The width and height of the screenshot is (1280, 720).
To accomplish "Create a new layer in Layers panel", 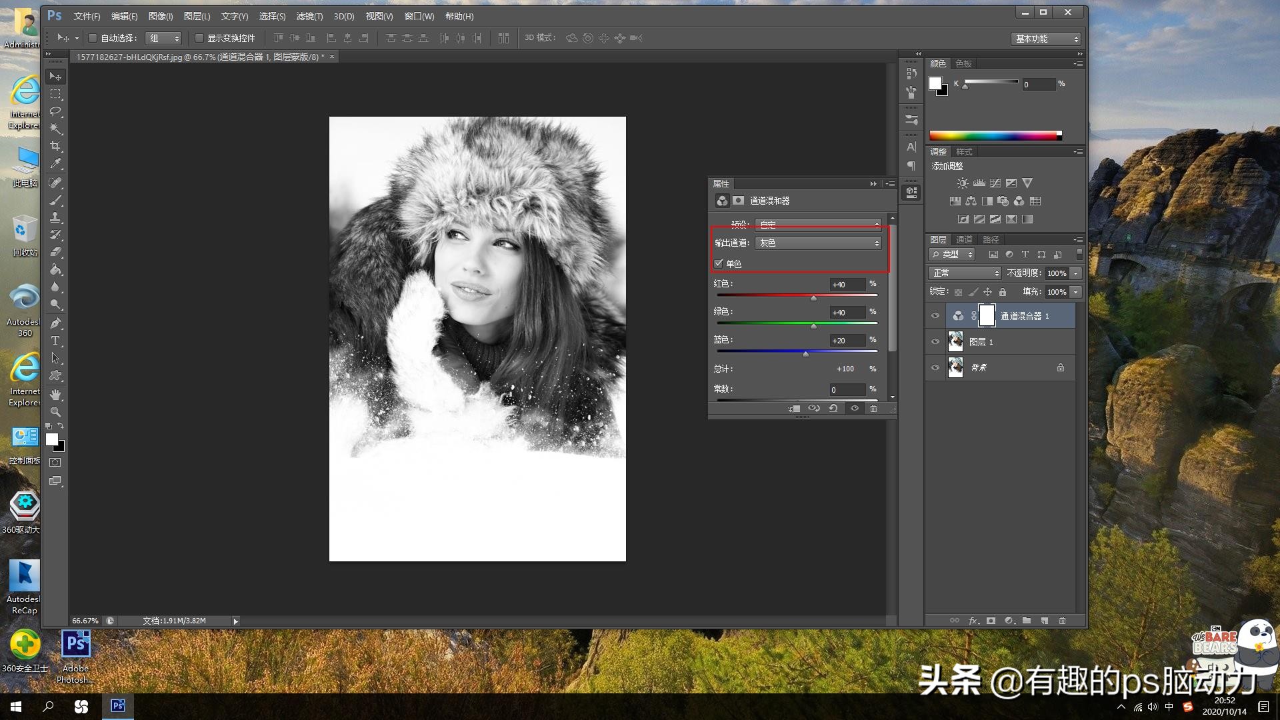I will click(x=1045, y=621).
